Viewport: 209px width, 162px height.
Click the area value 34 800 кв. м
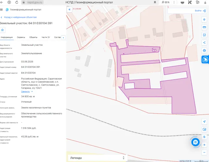(28, 97)
